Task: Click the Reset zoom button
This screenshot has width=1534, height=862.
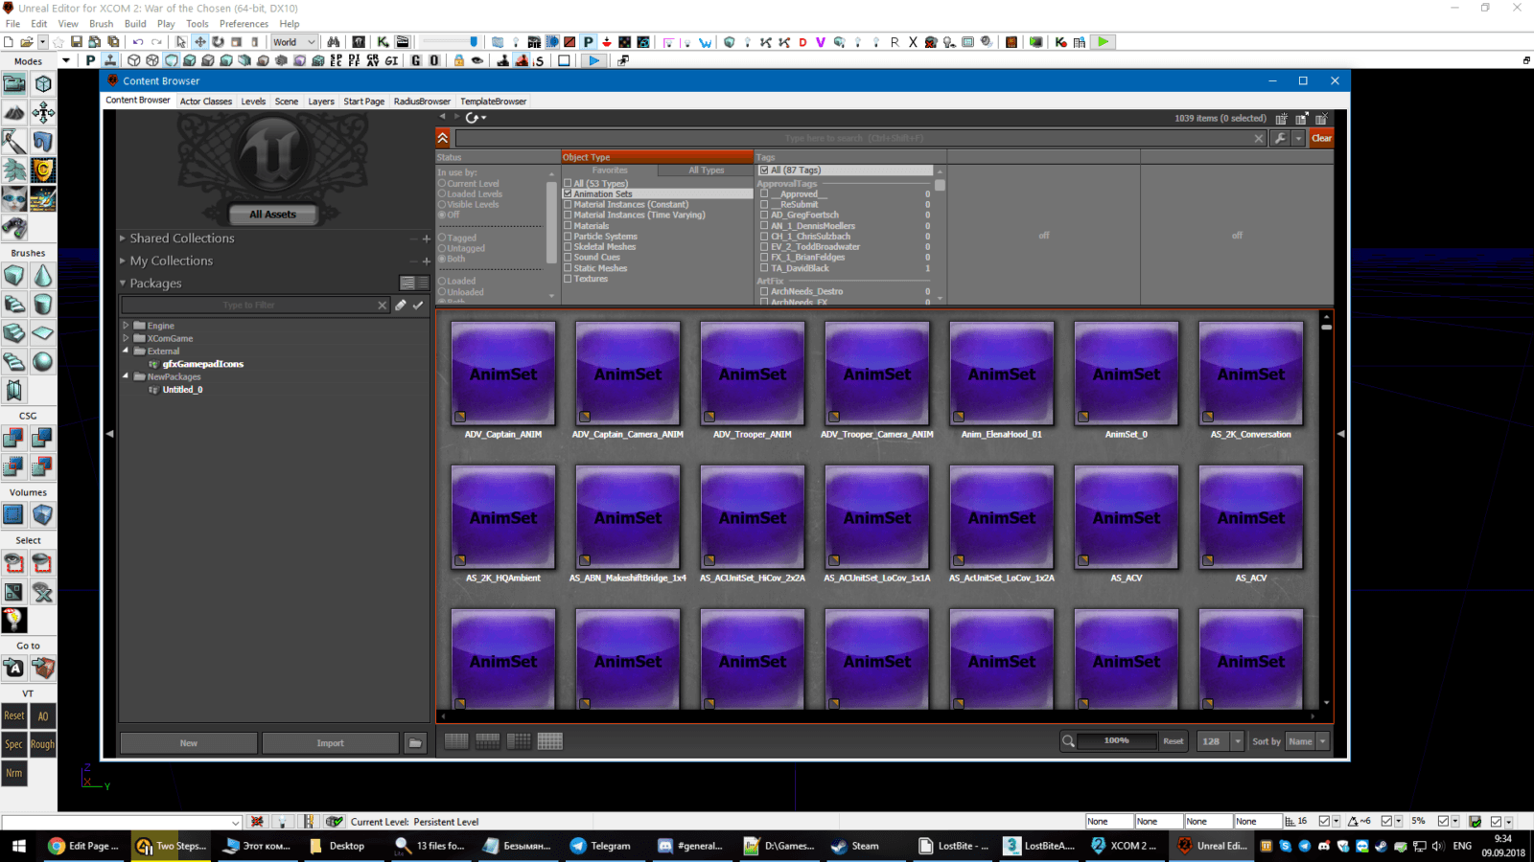Action: (1174, 741)
